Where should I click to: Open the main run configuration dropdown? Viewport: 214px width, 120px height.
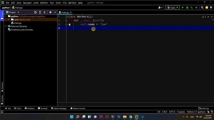[x=173, y=8]
